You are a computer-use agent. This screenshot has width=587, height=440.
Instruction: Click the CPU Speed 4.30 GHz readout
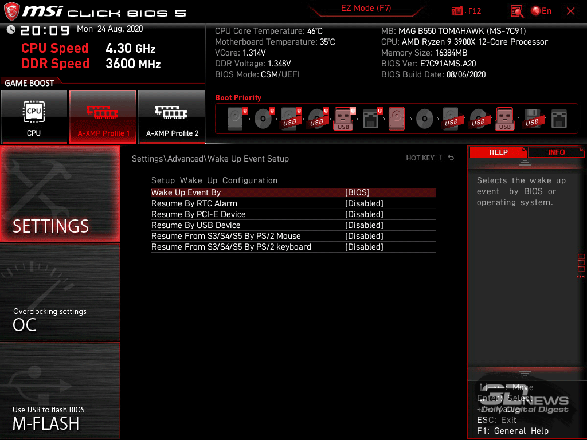pyautogui.click(x=88, y=48)
